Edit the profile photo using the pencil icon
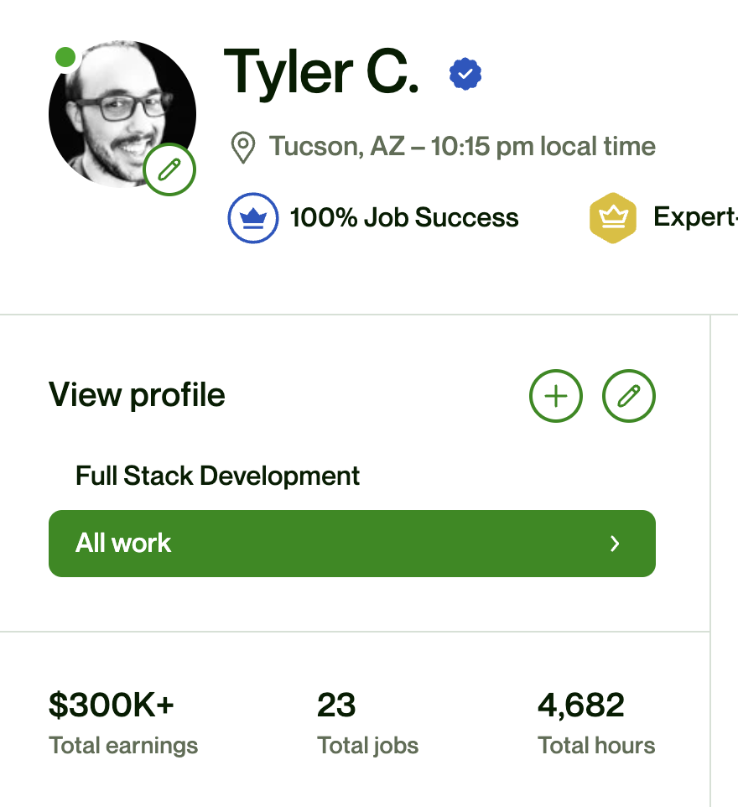Screen dimensions: 738x807 [x=169, y=169]
